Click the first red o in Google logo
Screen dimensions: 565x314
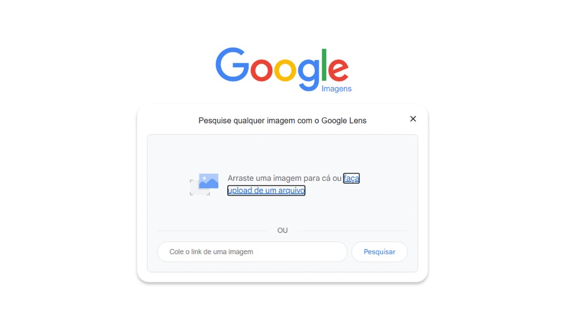point(261,69)
